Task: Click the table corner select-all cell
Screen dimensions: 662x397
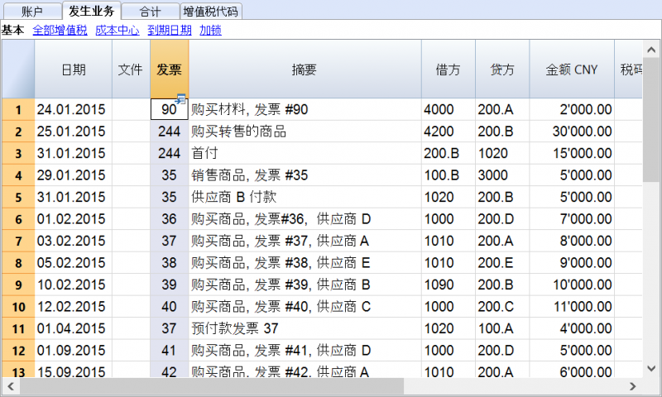Action: coord(18,69)
